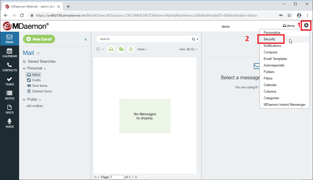Collapse the folder pane with double chevron

tap(86, 39)
